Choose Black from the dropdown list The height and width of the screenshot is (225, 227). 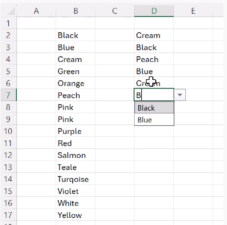(x=154, y=108)
